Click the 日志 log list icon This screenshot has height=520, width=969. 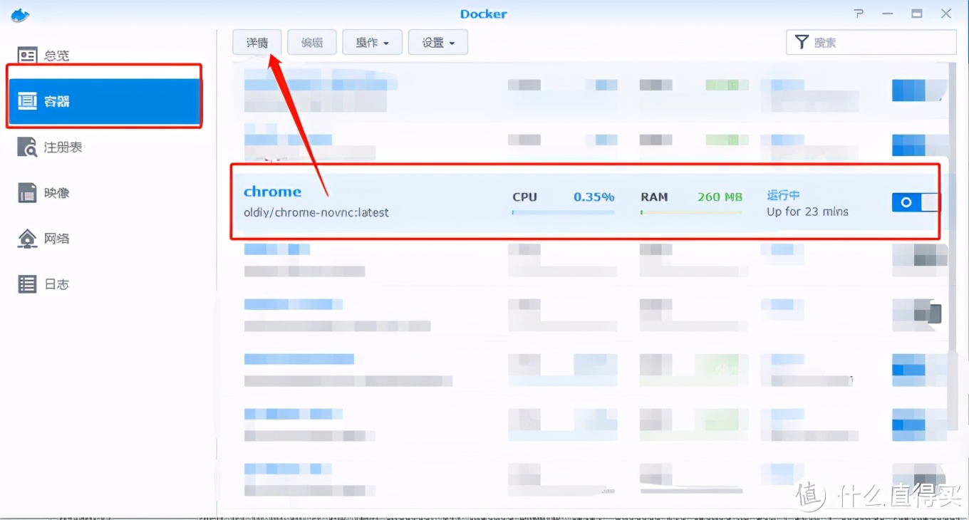[28, 284]
